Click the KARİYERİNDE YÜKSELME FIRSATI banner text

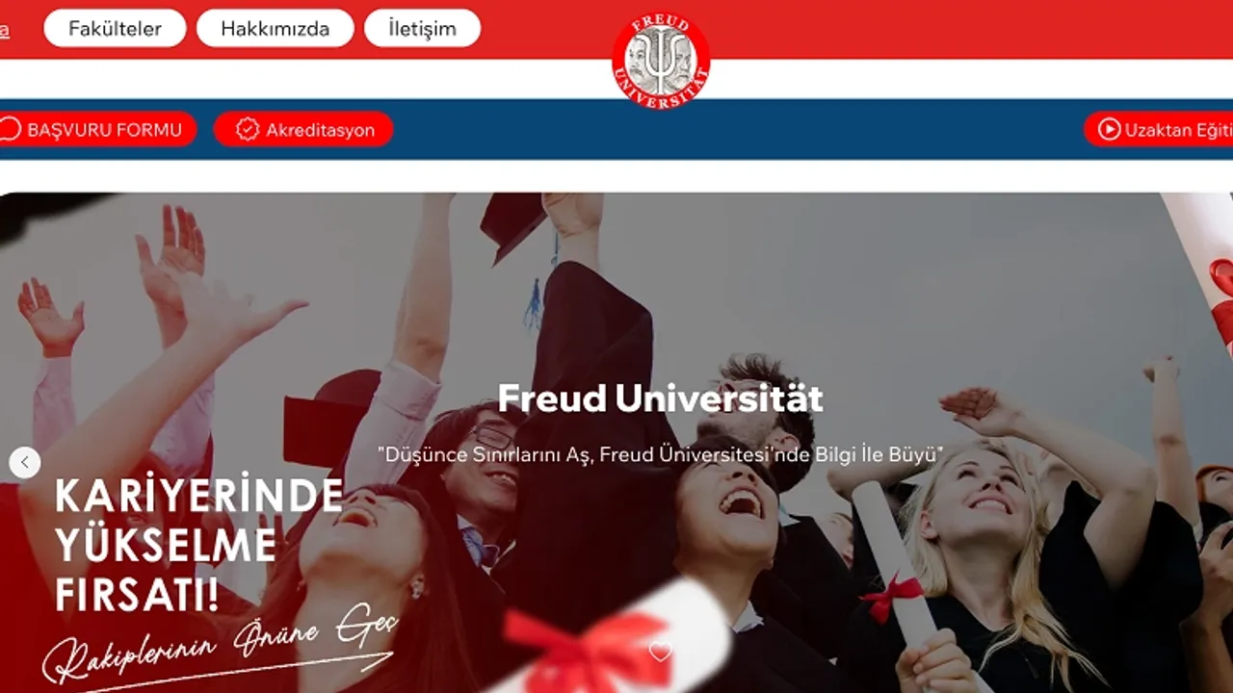[198, 545]
